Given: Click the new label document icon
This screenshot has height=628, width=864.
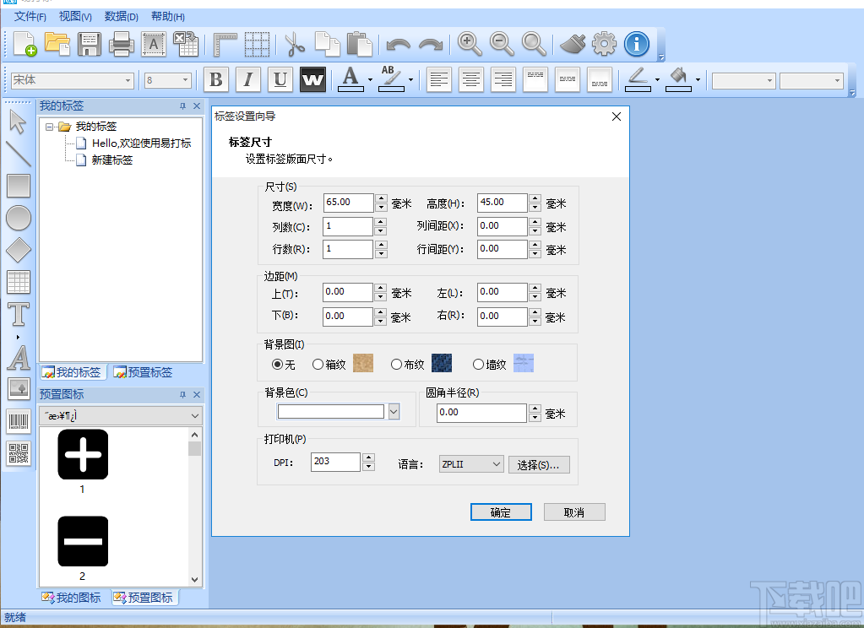Looking at the screenshot, I should click(x=24, y=44).
